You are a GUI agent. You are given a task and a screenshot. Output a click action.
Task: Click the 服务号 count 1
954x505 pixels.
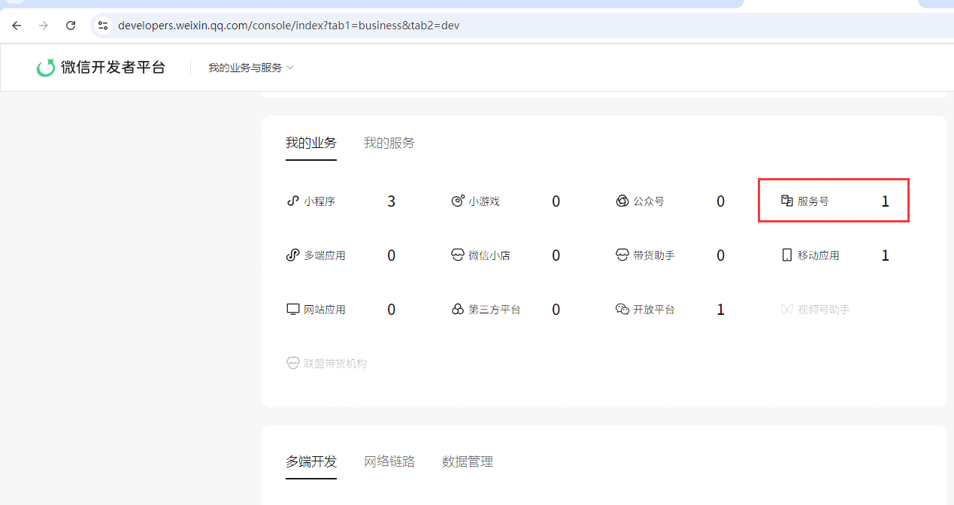pos(886,201)
